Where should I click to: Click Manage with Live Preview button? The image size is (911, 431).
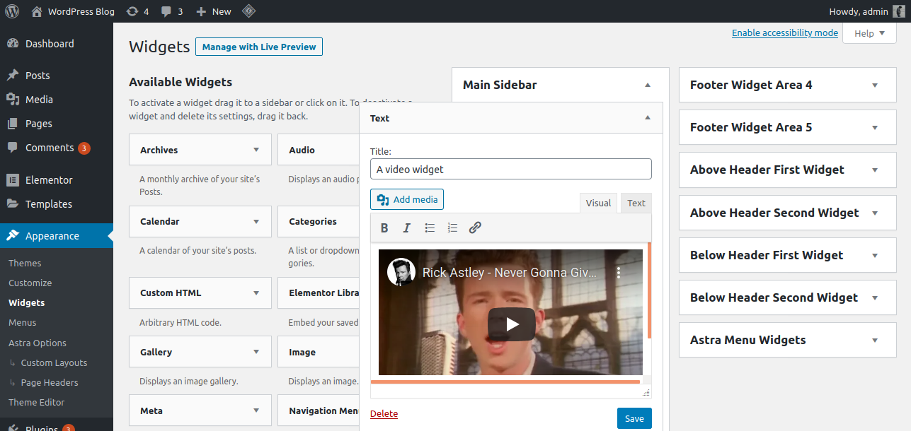[x=259, y=47]
